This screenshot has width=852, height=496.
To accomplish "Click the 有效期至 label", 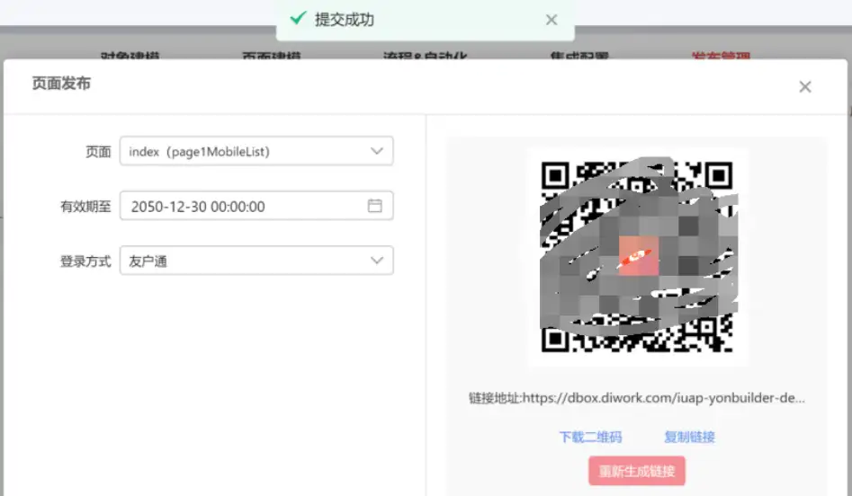I will point(85,207).
